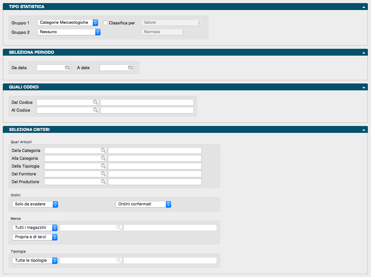Collapse the Tipo Statistica section
Viewport: 371px width, 277px height.
click(x=364, y=7)
